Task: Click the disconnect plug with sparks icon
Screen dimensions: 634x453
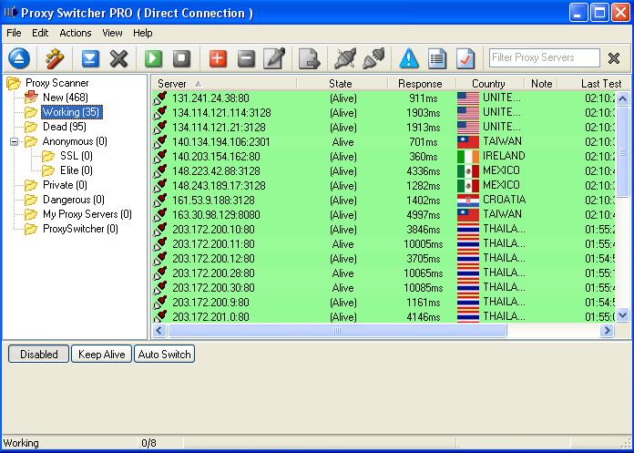Action: point(345,58)
